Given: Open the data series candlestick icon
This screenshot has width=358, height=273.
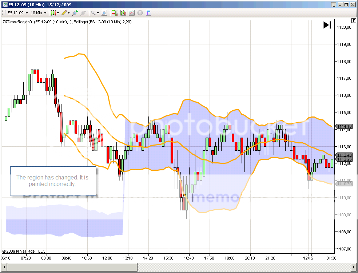Looking at the screenshot, I should point(123,13).
